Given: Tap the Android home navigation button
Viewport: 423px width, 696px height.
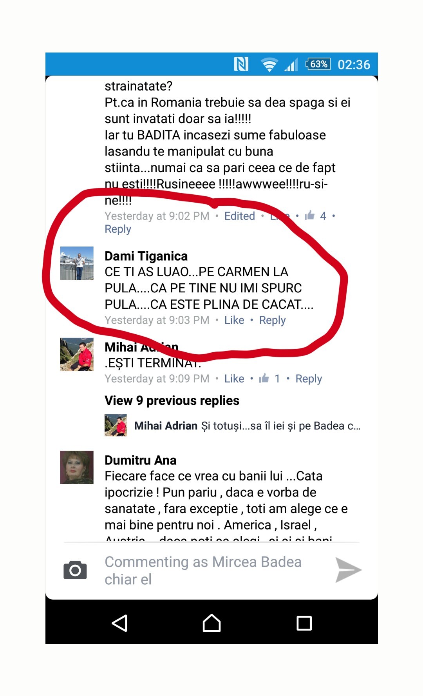Looking at the screenshot, I should click(x=211, y=622).
